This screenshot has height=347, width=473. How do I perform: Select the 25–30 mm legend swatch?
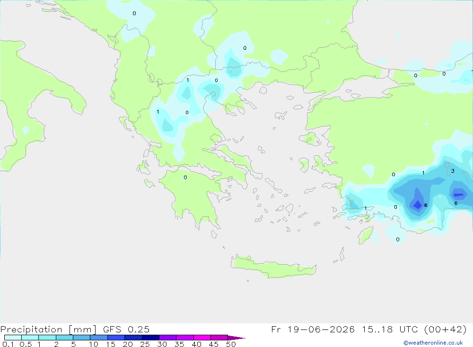150,338
